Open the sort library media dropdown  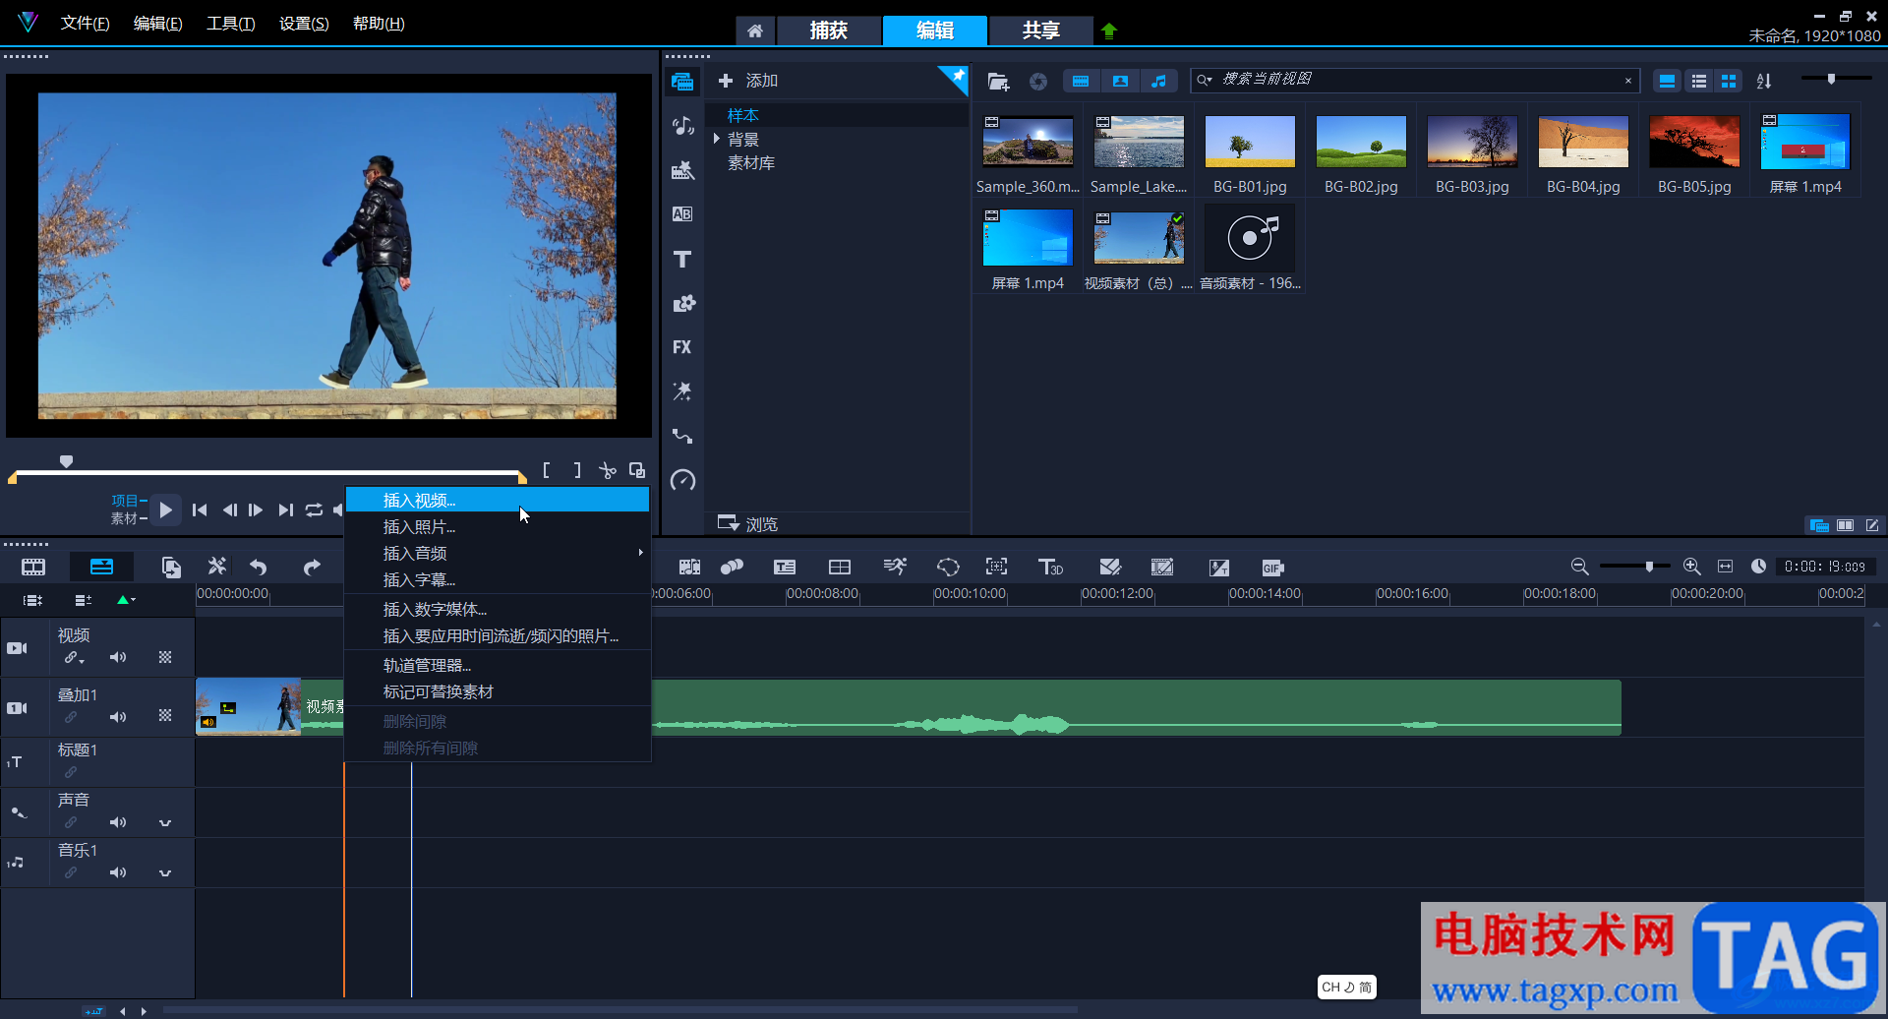click(1764, 82)
